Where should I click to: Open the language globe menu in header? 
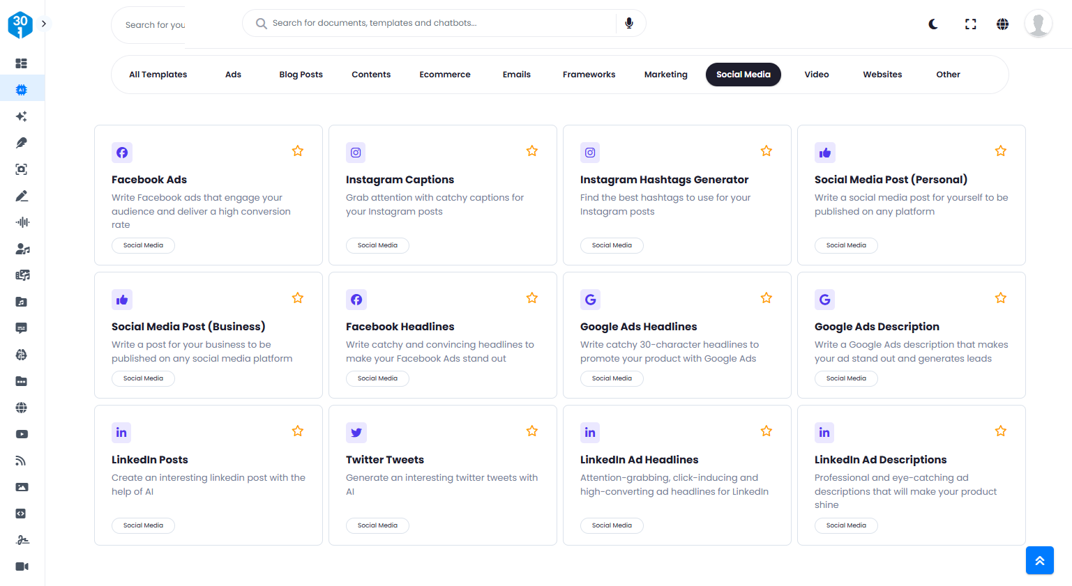click(1002, 24)
